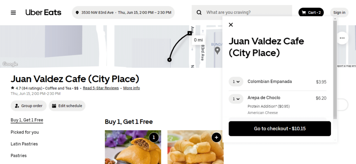Open the three-dot more options button

click(x=342, y=38)
